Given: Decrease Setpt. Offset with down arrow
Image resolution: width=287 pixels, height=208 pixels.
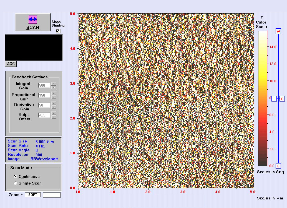Looking at the screenshot, I should point(54,117).
